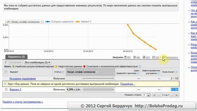This screenshot has height=111, width=197.
Task: Go to next page of results
Action: click(x=172, y=95)
